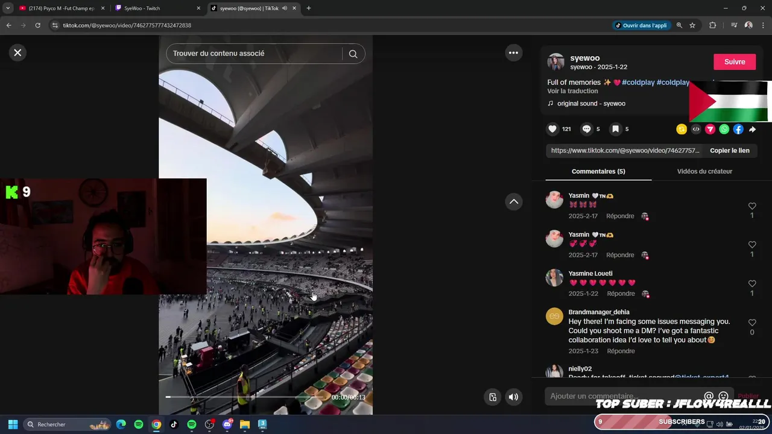Click the Suivre follow button

point(735,61)
